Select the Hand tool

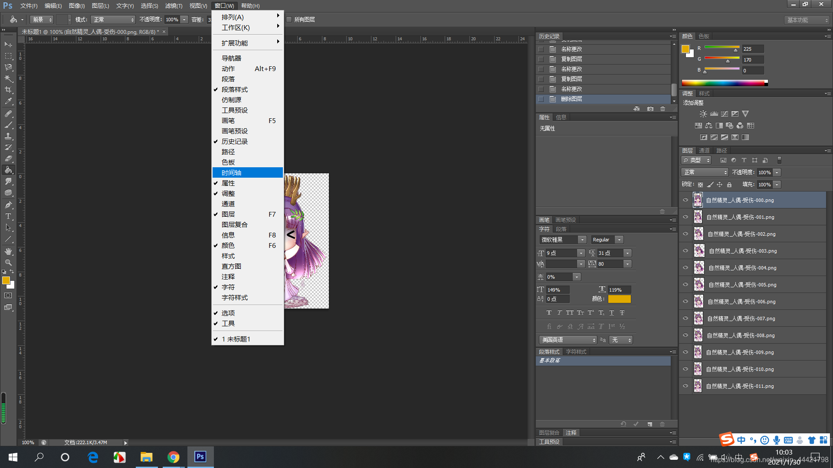8,251
